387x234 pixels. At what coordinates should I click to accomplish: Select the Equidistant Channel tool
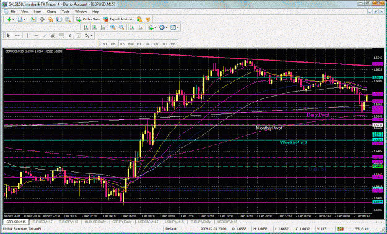click(53, 36)
